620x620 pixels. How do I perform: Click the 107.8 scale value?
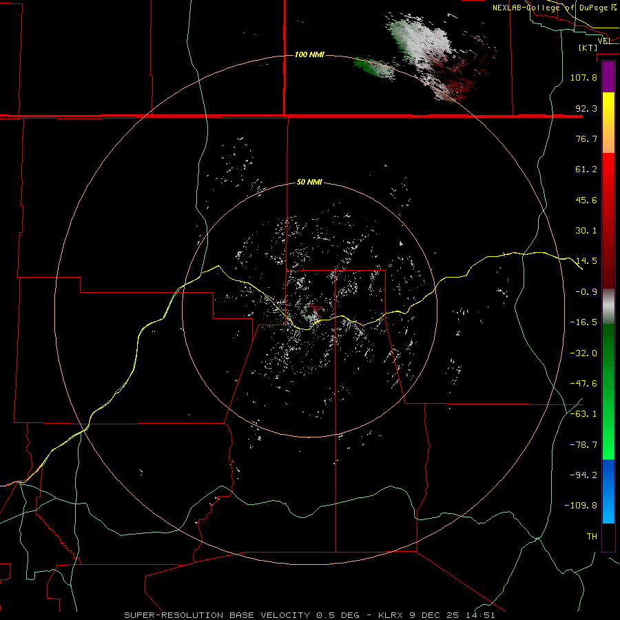pos(583,77)
